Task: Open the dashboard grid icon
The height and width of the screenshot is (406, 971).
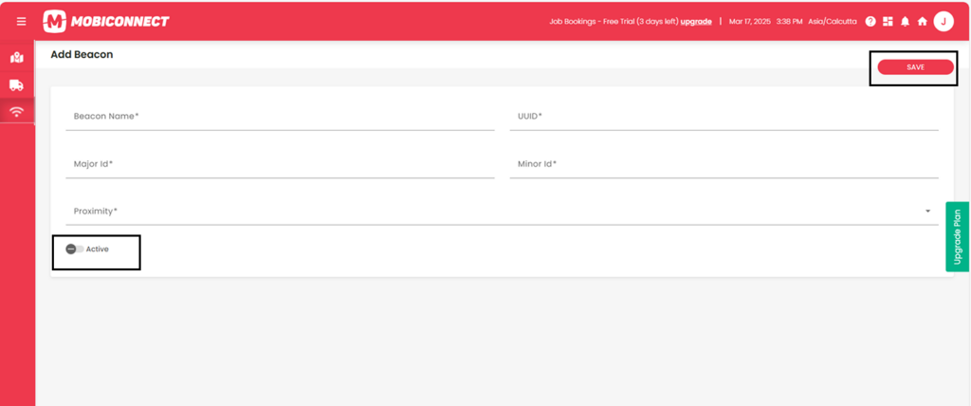Action: pos(888,21)
